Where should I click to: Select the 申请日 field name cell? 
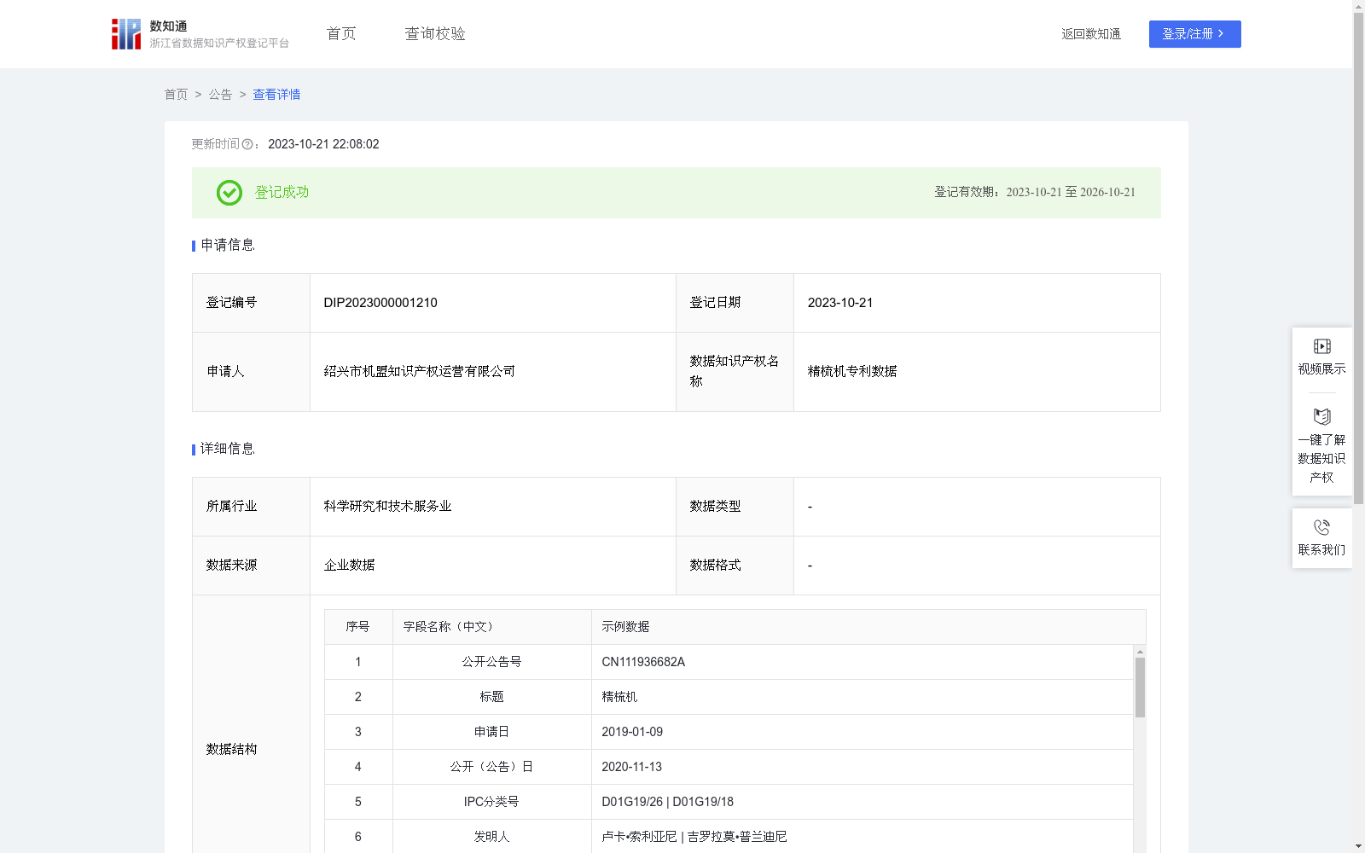tap(492, 732)
